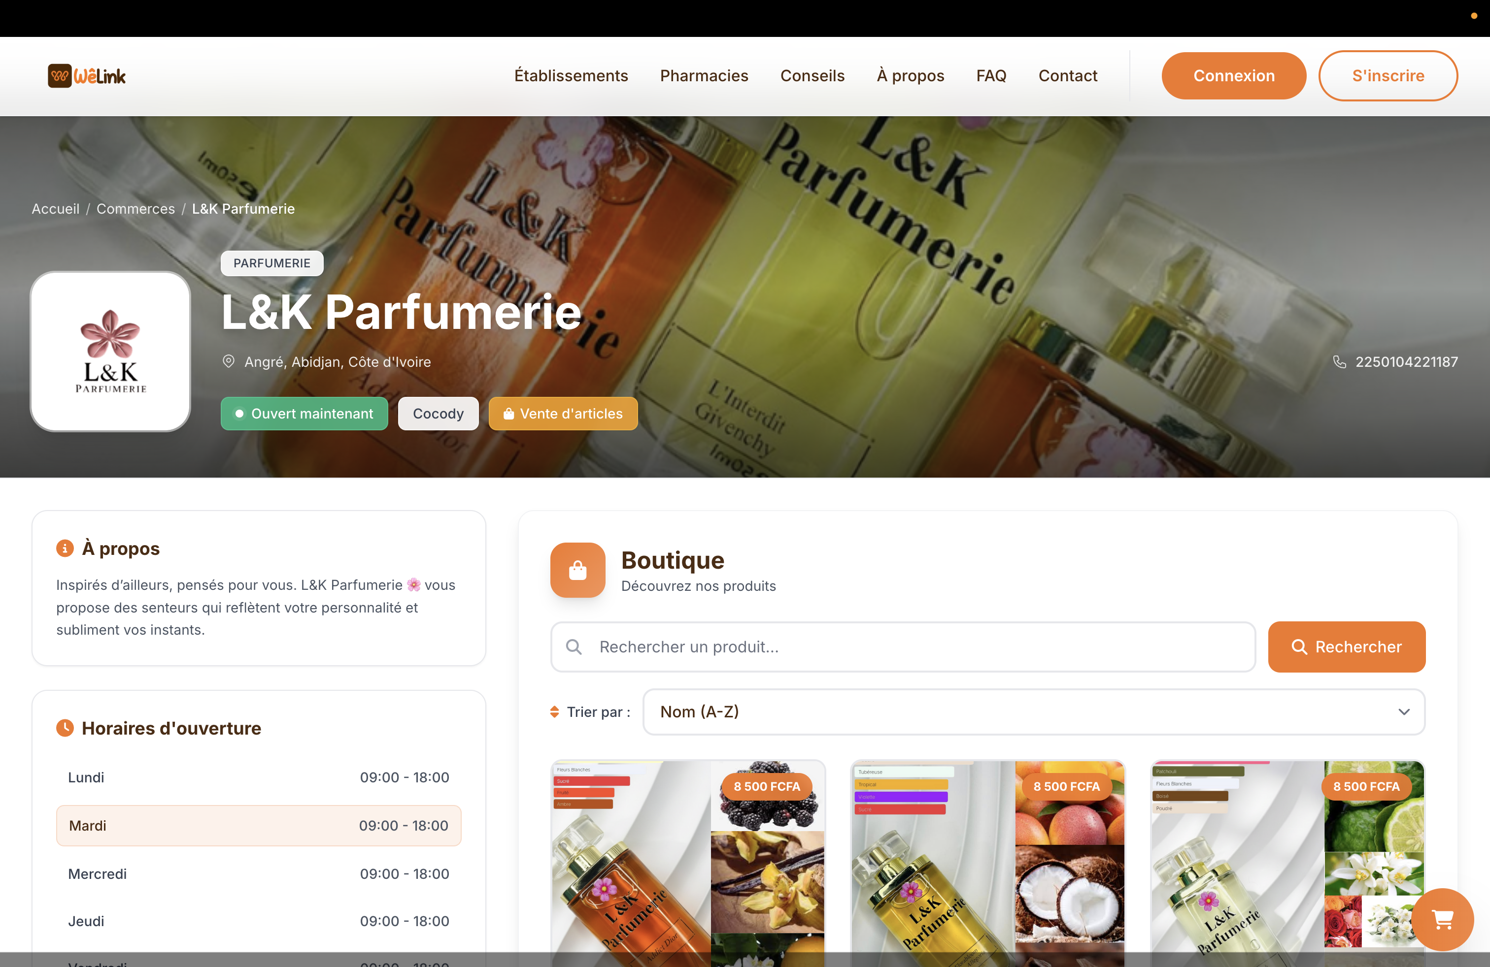Click the S'inscrire button
The image size is (1490, 967).
click(x=1388, y=76)
